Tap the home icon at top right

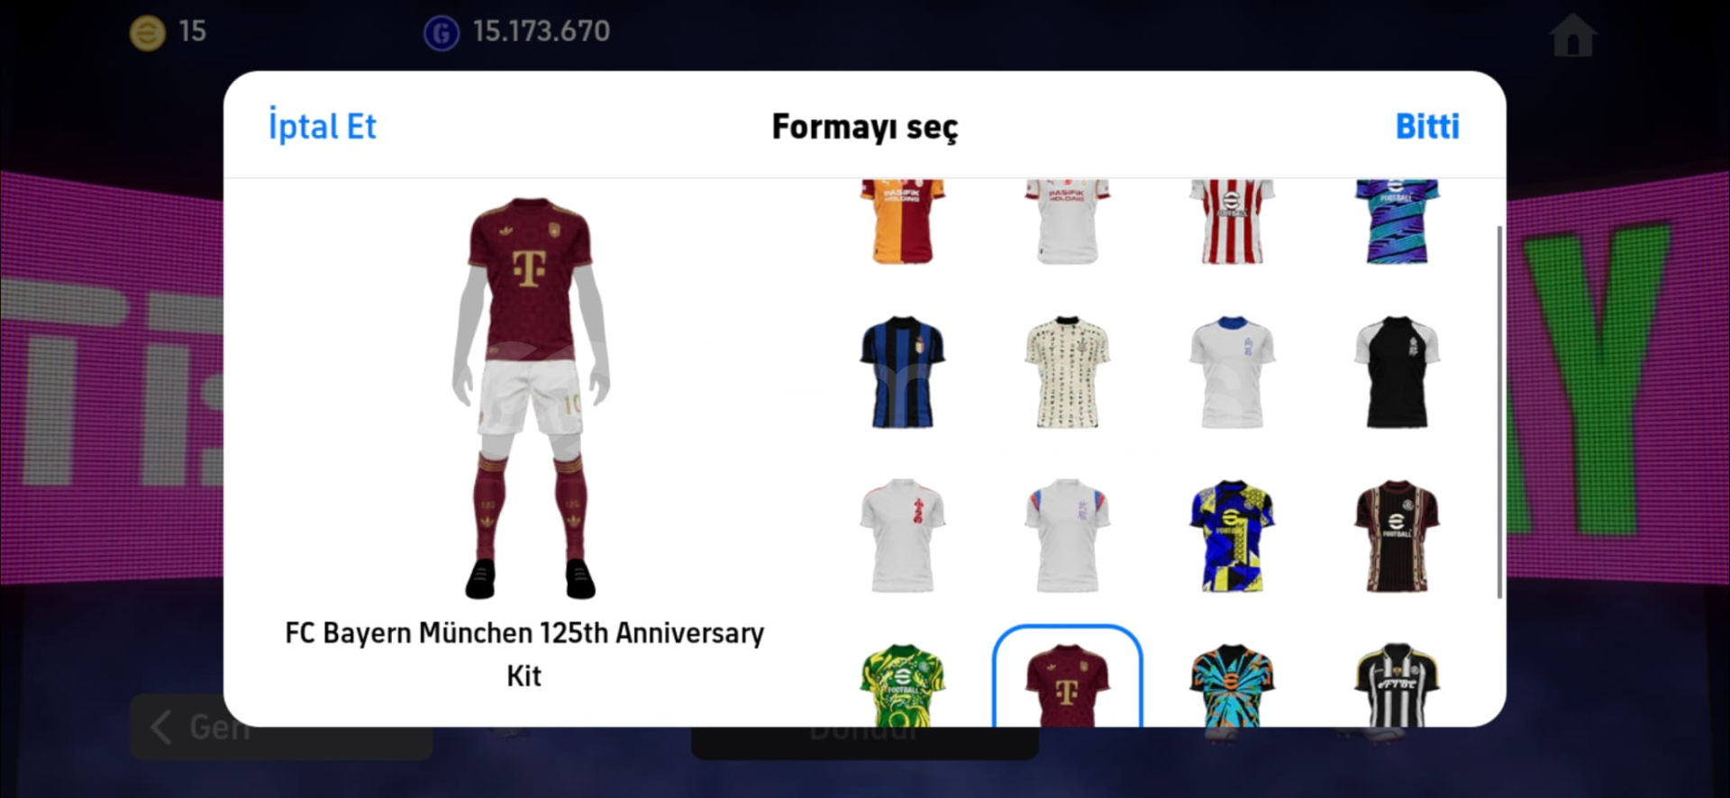click(1572, 36)
